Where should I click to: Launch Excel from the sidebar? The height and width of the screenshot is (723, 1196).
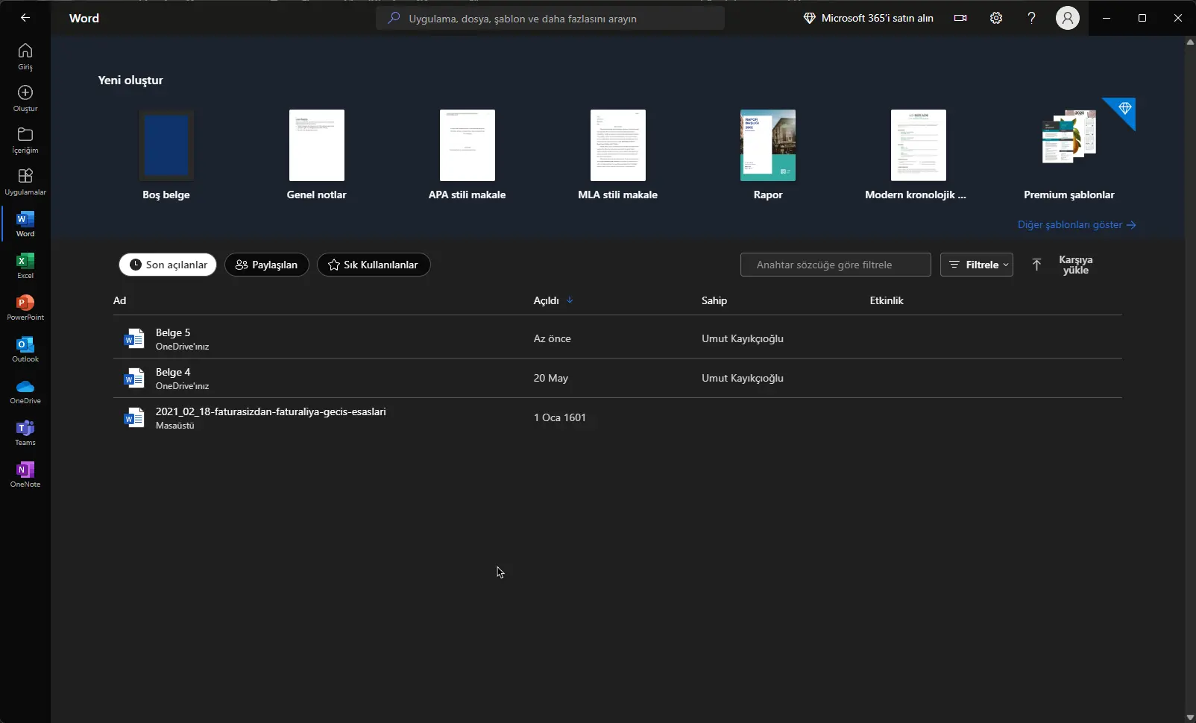pyautogui.click(x=25, y=265)
